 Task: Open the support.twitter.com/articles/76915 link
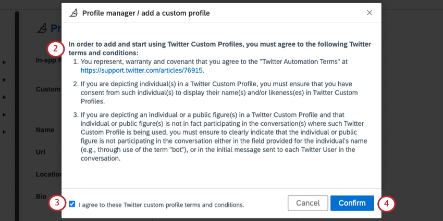coord(142,71)
